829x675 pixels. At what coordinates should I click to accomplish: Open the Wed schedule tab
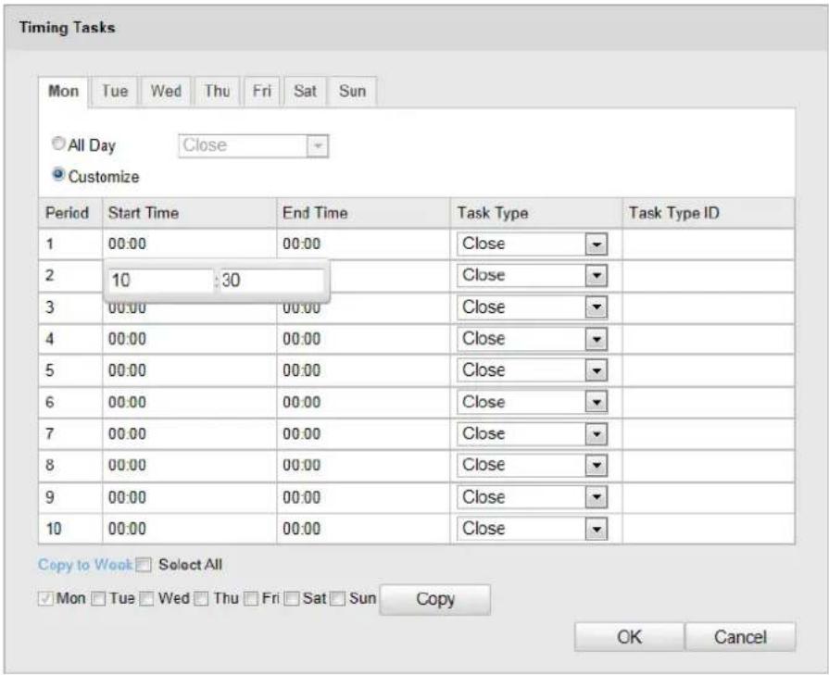coord(166,92)
